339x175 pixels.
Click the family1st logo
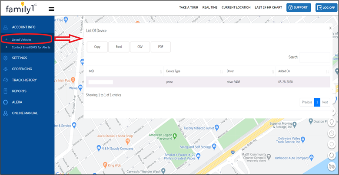pyautogui.click(x=21, y=8)
